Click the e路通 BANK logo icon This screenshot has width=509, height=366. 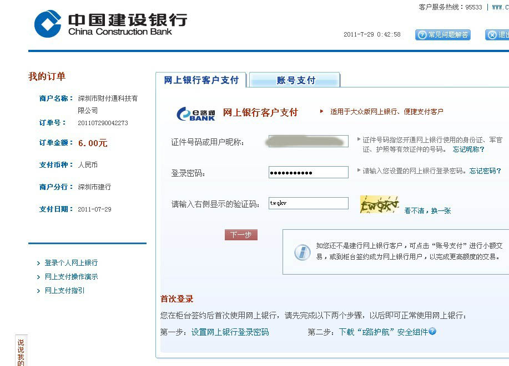[x=196, y=114]
